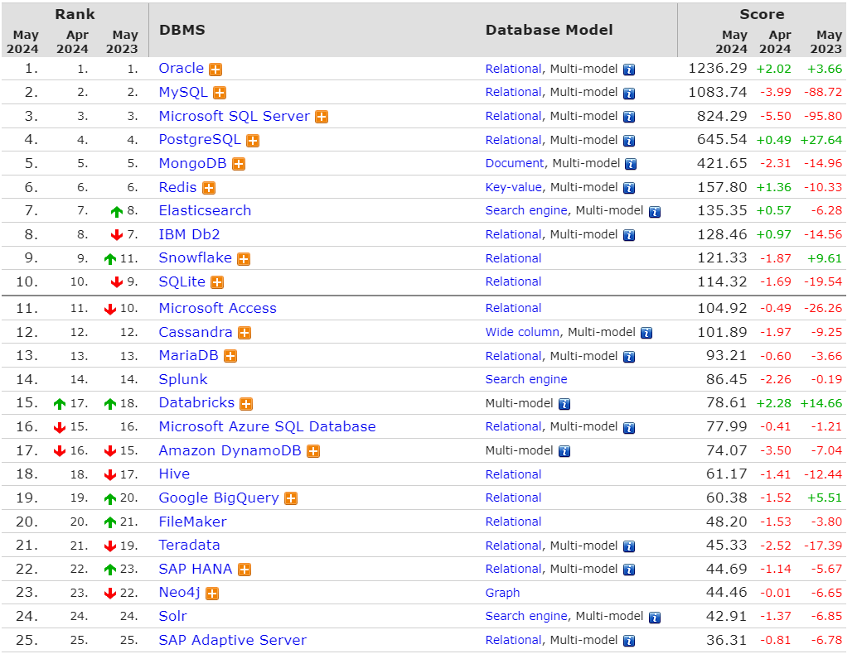The image size is (857, 654).
Task: Click the orange plus icon beside MySQL
Action: (x=220, y=94)
